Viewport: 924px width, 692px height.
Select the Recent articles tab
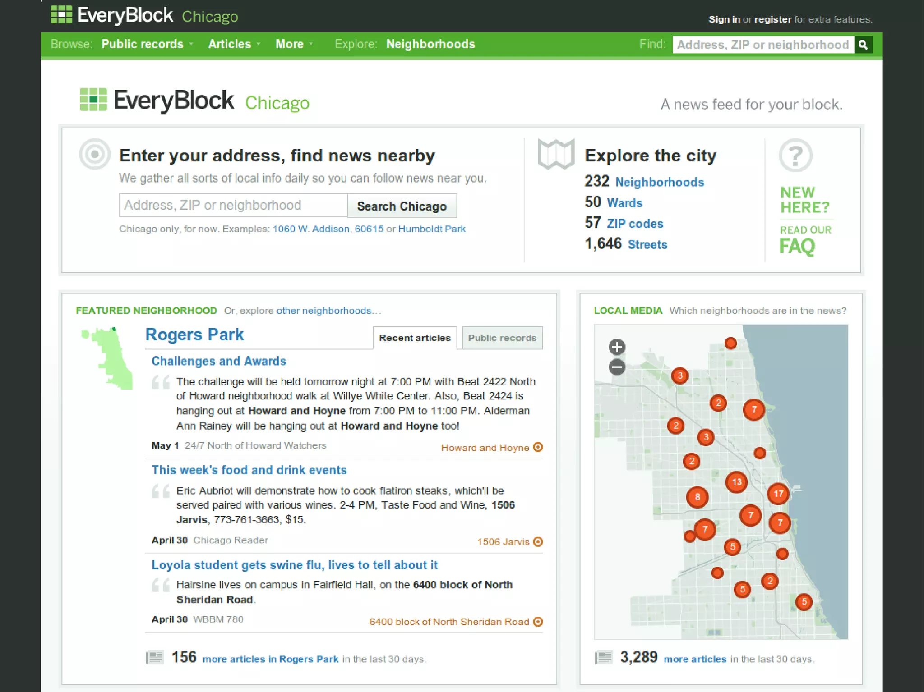point(415,338)
